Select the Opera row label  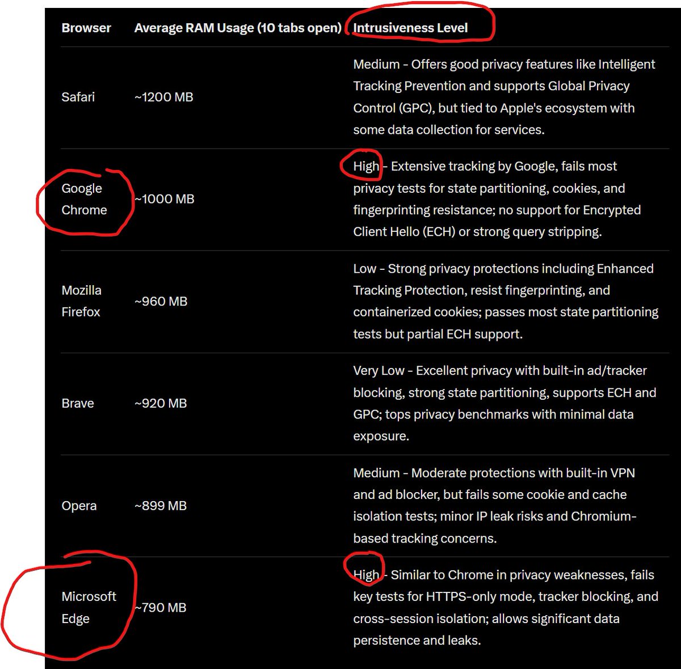[x=79, y=505]
